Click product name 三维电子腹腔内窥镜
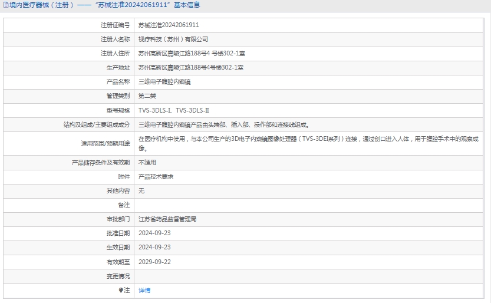Screen dimensions: 491x303 [x=164, y=82]
